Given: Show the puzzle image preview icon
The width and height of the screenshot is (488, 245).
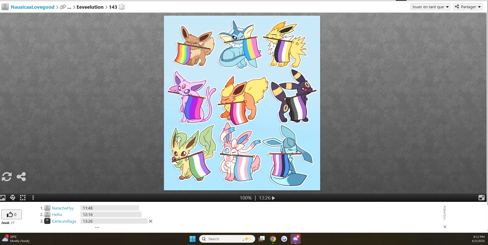Looking at the screenshot, I should coord(3,198).
